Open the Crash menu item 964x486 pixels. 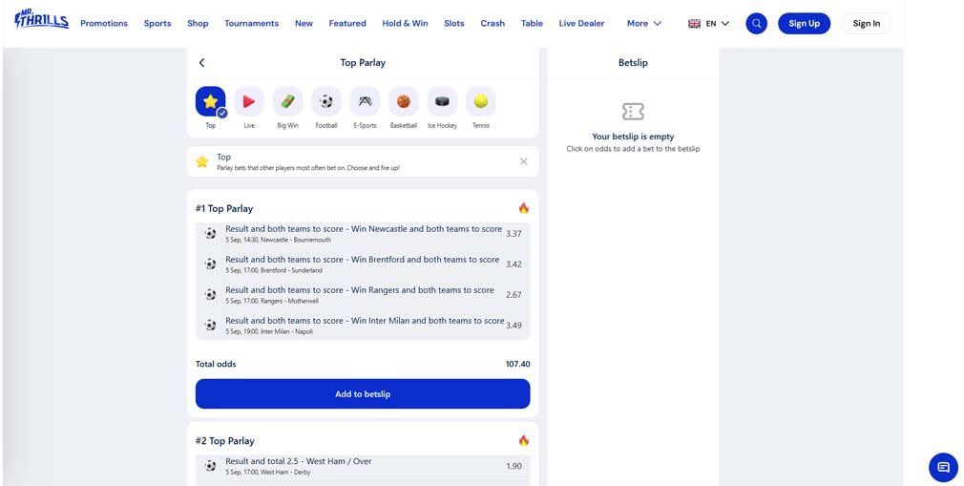tap(492, 23)
